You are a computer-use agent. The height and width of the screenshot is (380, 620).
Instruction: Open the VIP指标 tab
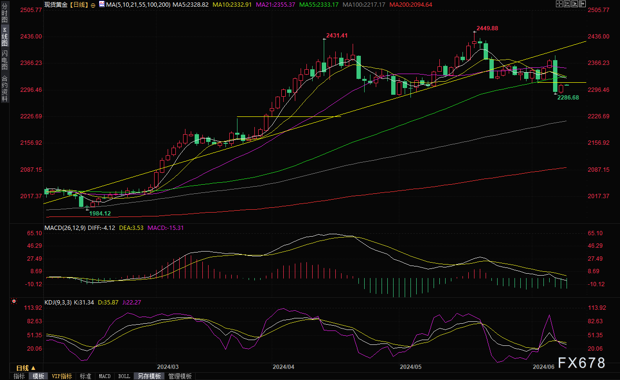point(62,376)
